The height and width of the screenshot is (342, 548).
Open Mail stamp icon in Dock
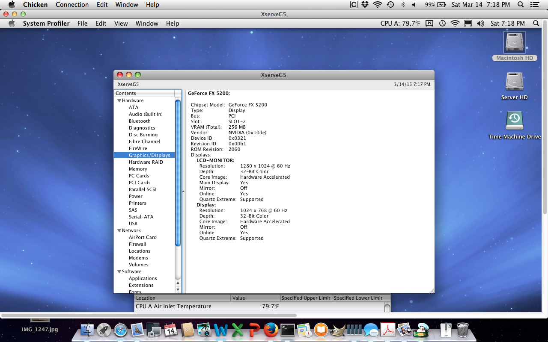tap(137, 330)
